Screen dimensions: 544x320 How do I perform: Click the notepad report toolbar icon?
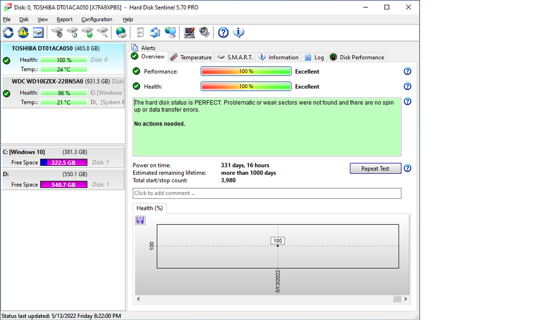(140, 32)
